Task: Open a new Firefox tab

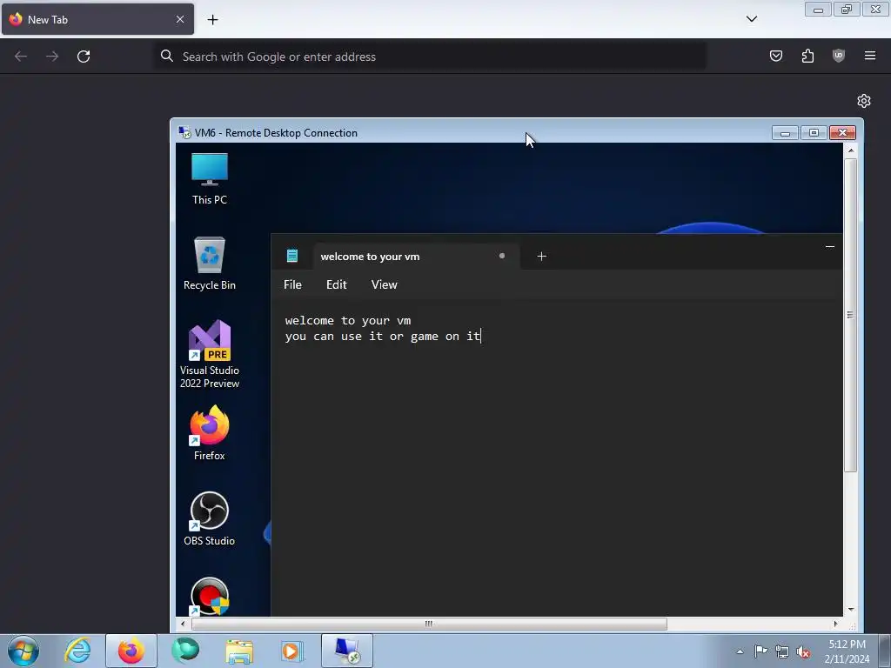Action: (x=212, y=19)
